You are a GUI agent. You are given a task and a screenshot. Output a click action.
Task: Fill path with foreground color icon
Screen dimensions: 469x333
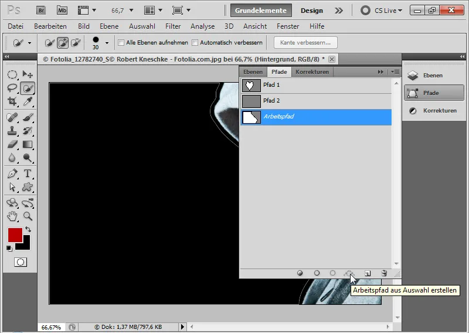point(300,273)
